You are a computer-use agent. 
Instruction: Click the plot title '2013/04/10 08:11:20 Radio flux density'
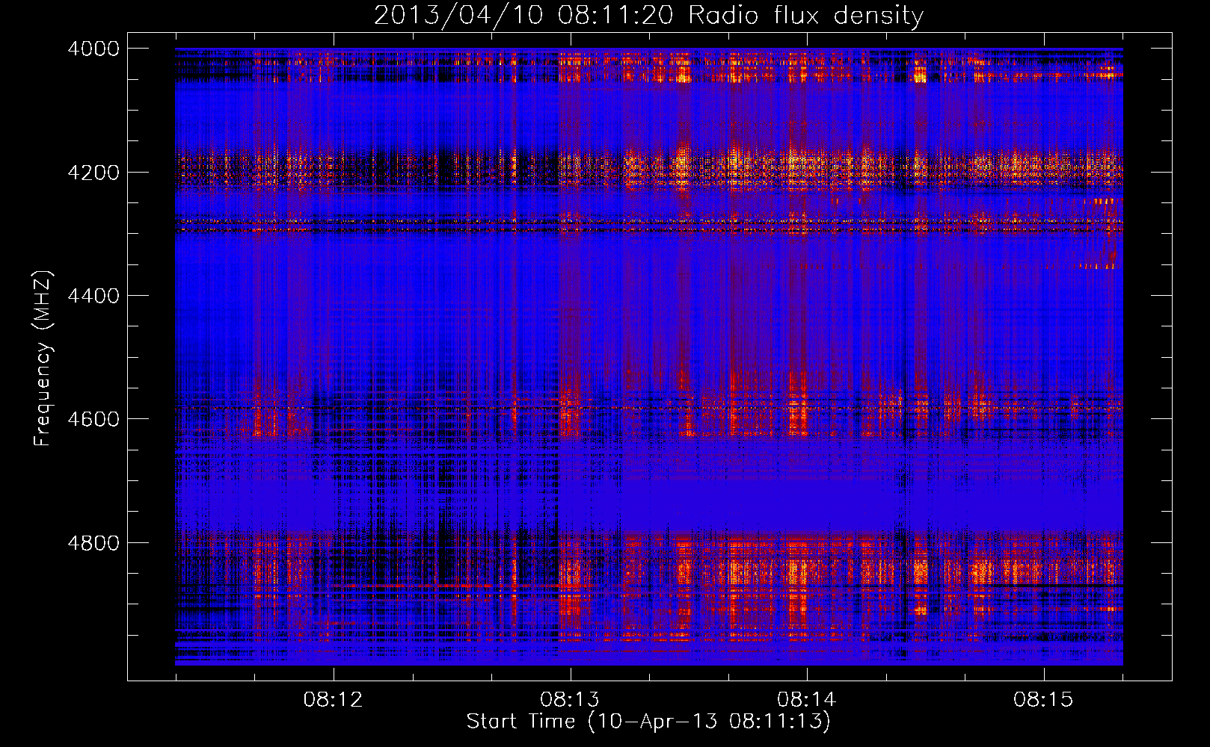(648, 15)
